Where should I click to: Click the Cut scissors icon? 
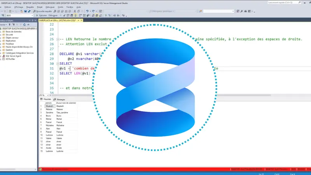pos(75,11)
